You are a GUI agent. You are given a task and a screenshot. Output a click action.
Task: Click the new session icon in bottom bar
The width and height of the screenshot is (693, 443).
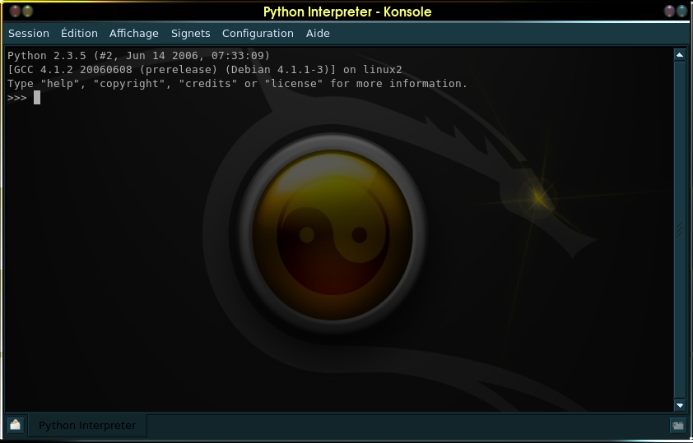(16, 426)
